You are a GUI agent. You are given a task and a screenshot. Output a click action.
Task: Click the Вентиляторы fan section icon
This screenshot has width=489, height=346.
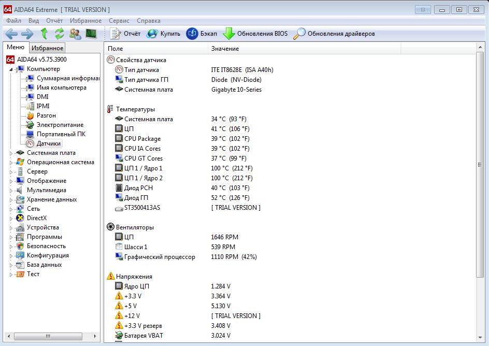coord(110,227)
